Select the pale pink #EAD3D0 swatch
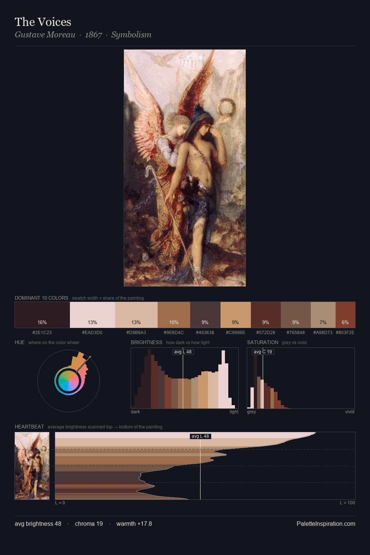The image size is (370, 555). (92, 315)
